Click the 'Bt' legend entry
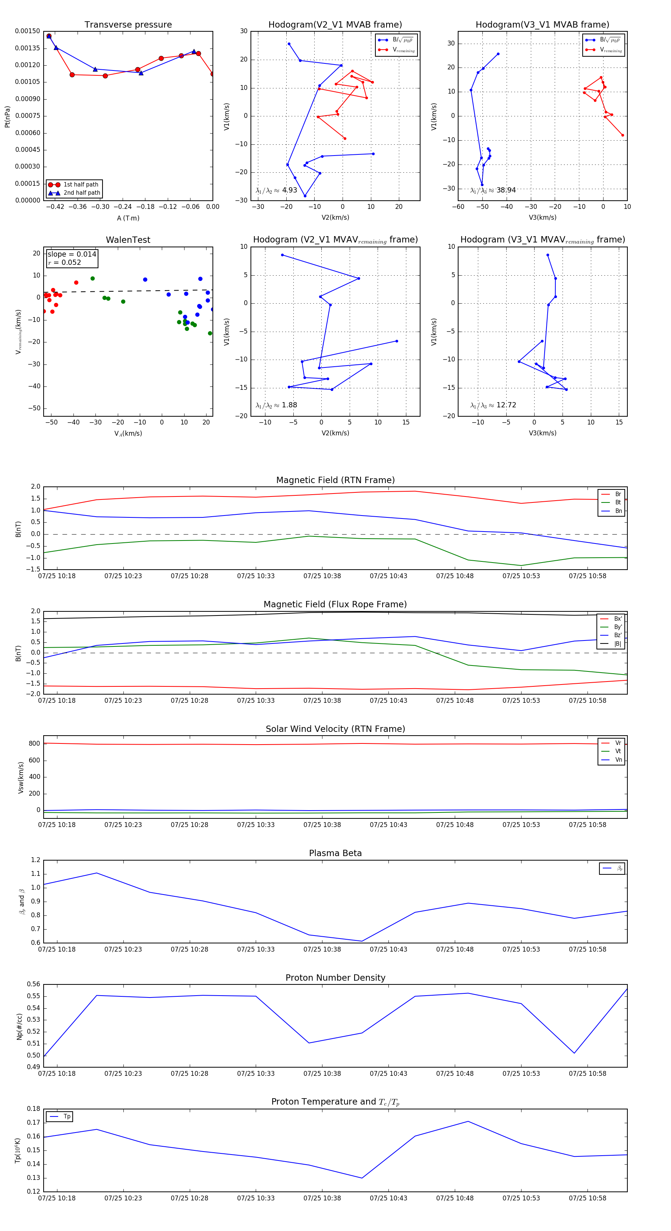The height and width of the screenshot is (1231, 671). coord(611,502)
